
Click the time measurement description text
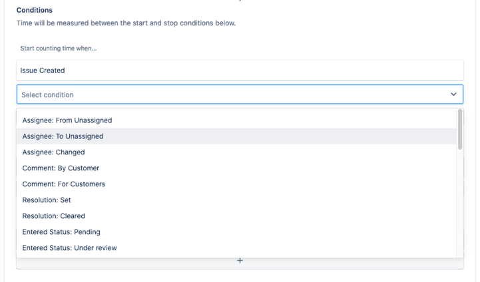click(x=126, y=23)
